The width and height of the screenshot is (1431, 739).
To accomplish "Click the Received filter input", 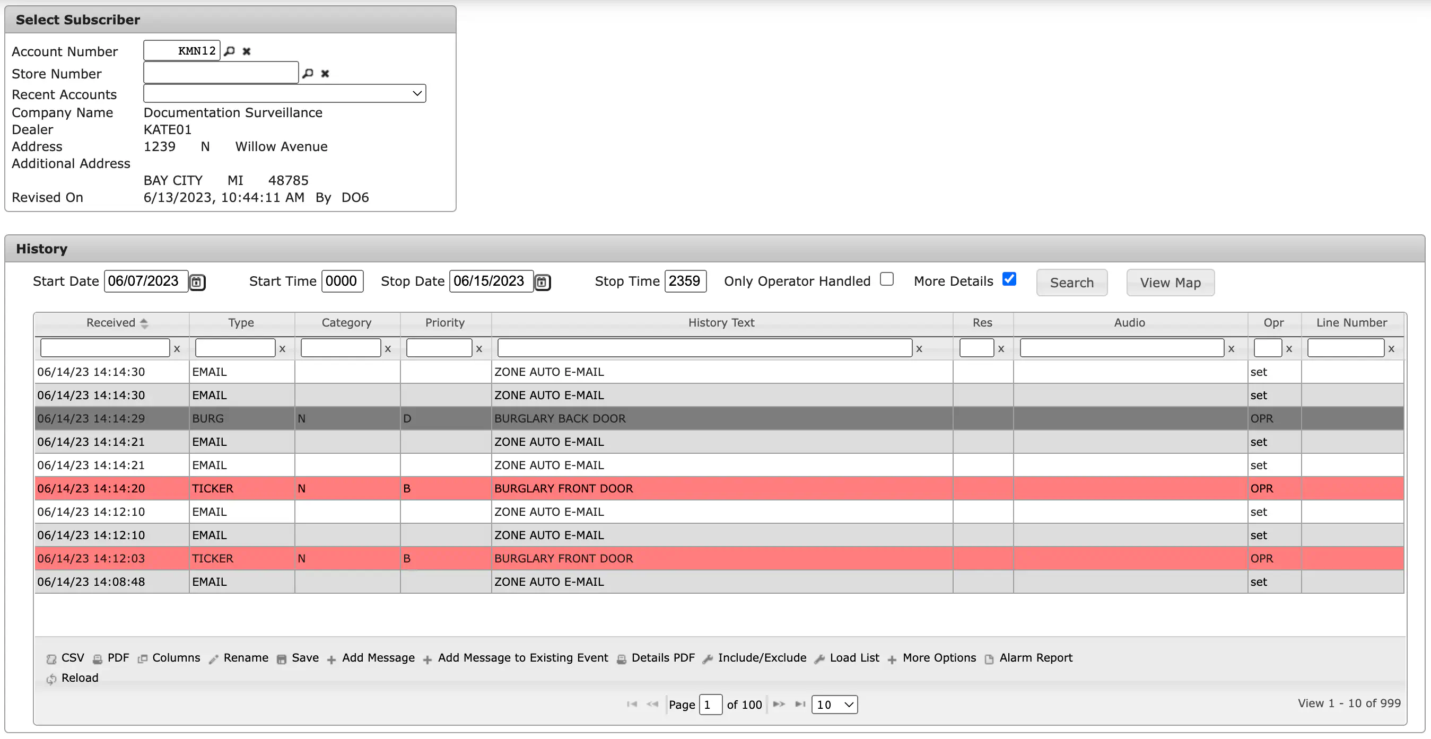I will (x=105, y=348).
